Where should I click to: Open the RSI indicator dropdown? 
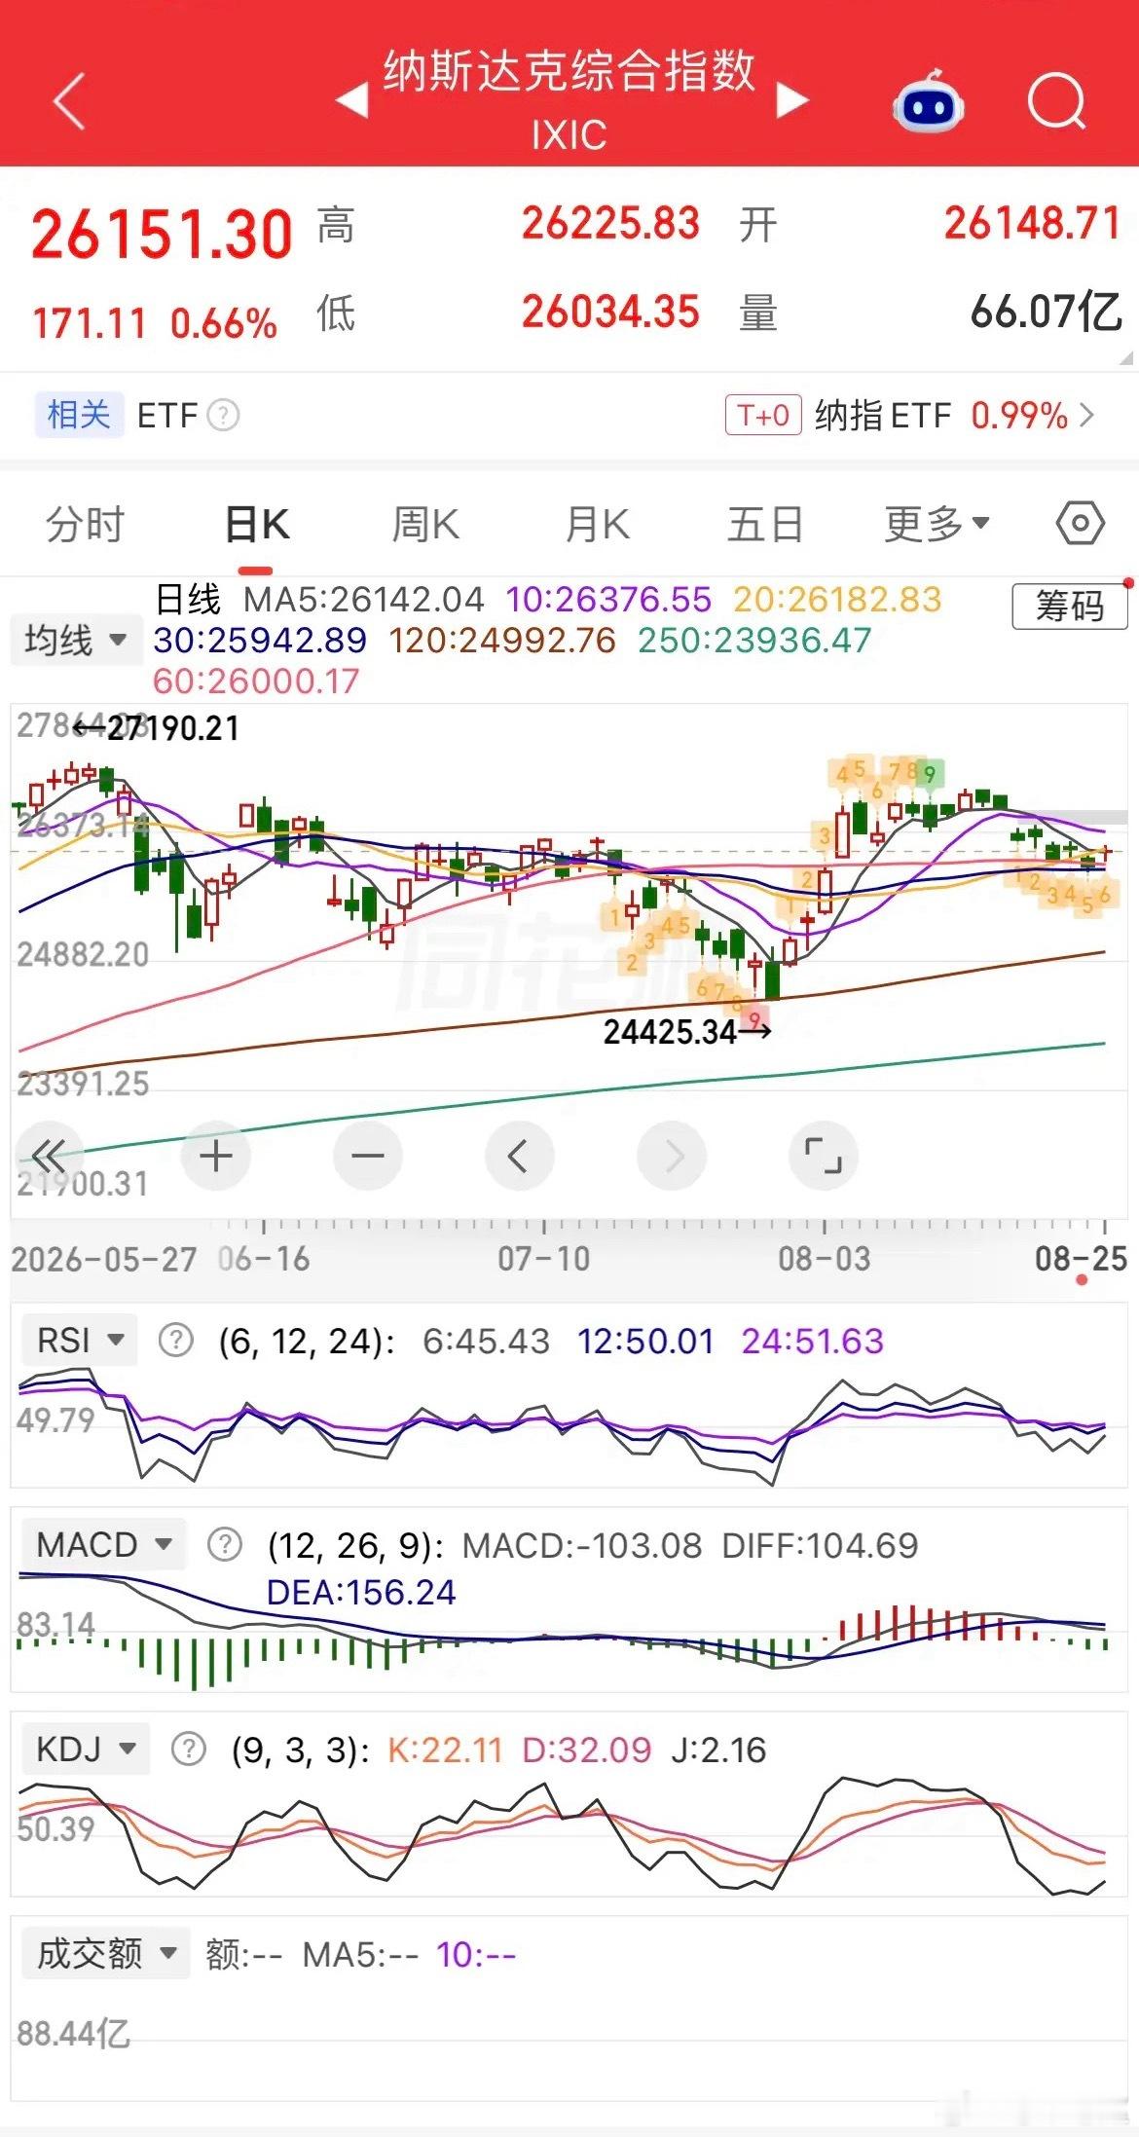80,1341
